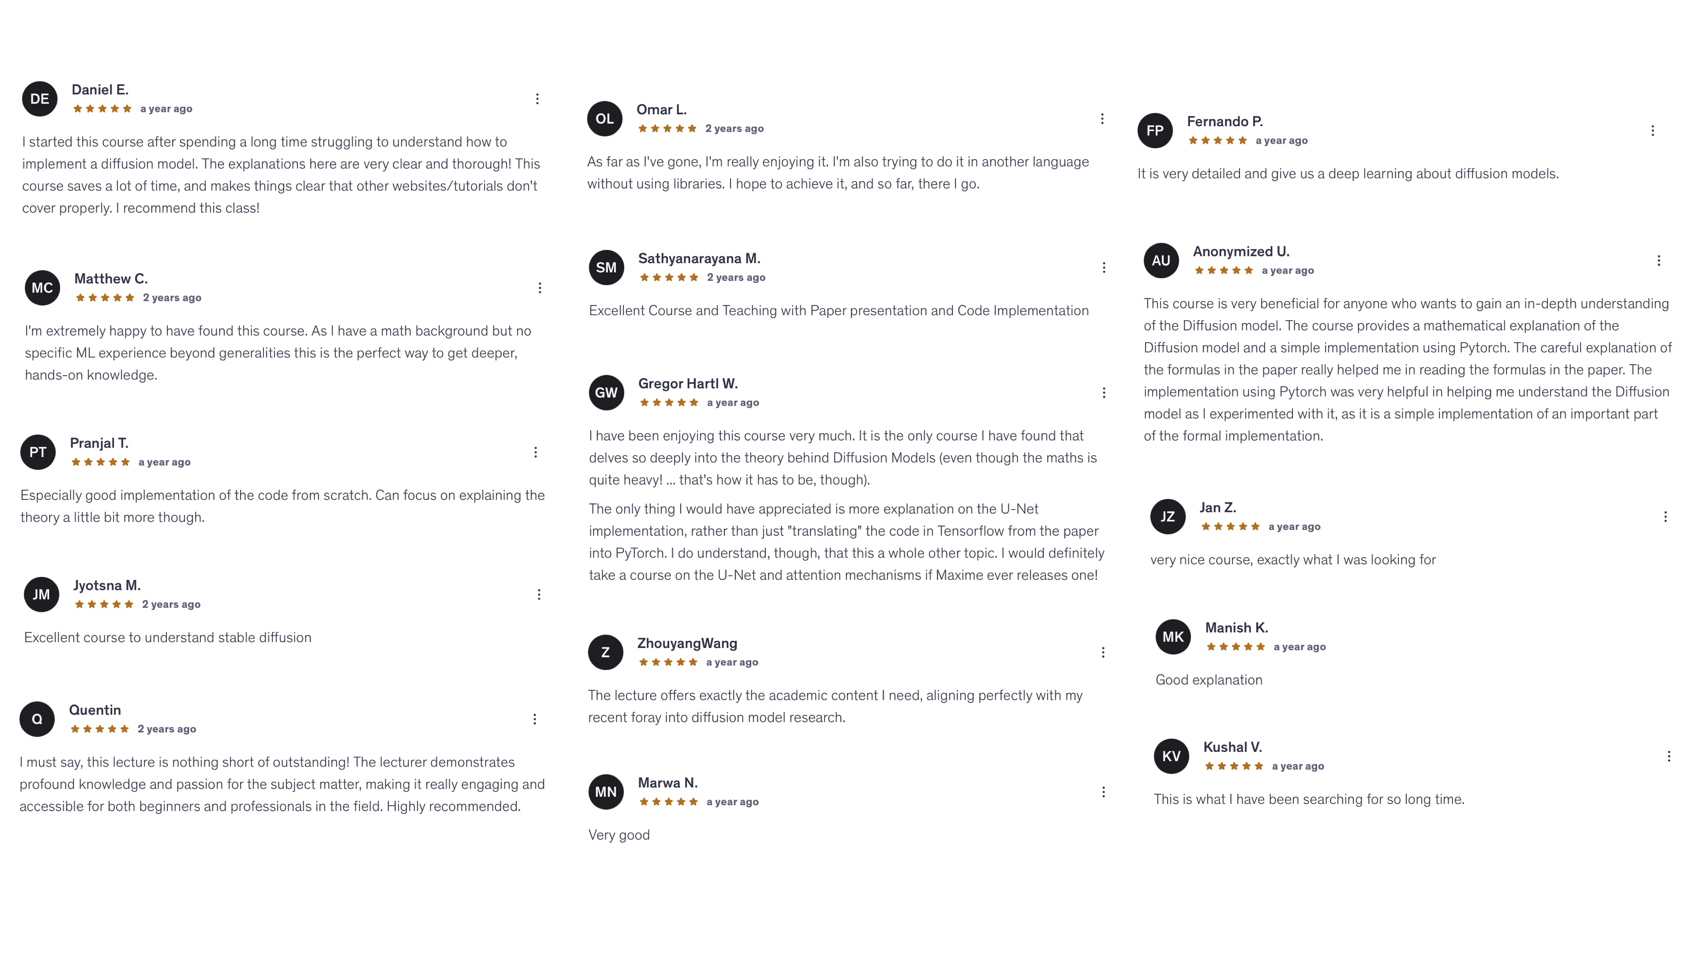Click the '2 years ago' timestamp on Omar L.'s review
The width and height of the screenshot is (1694, 953).
(x=734, y=128)
